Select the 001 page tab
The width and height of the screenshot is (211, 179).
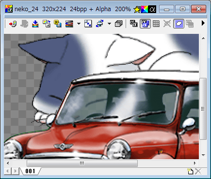point(30,171)
